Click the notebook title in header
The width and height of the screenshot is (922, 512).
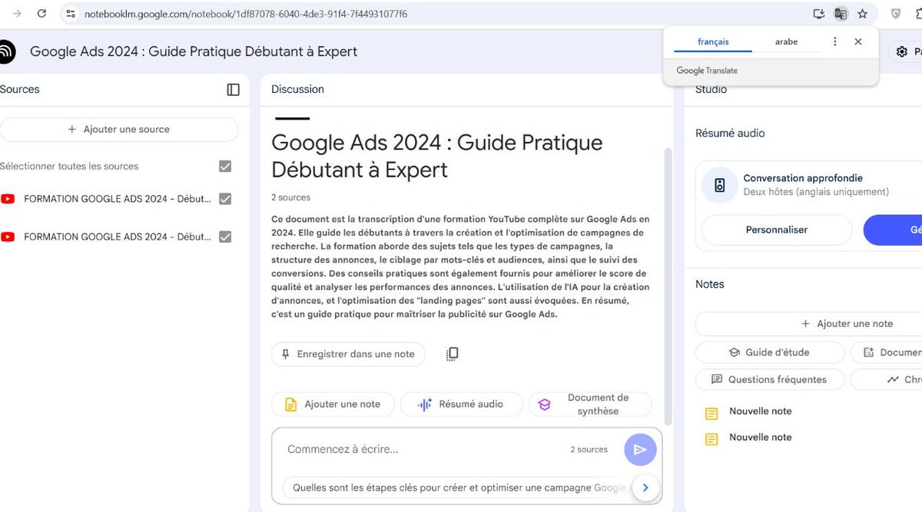pos(194,52)
